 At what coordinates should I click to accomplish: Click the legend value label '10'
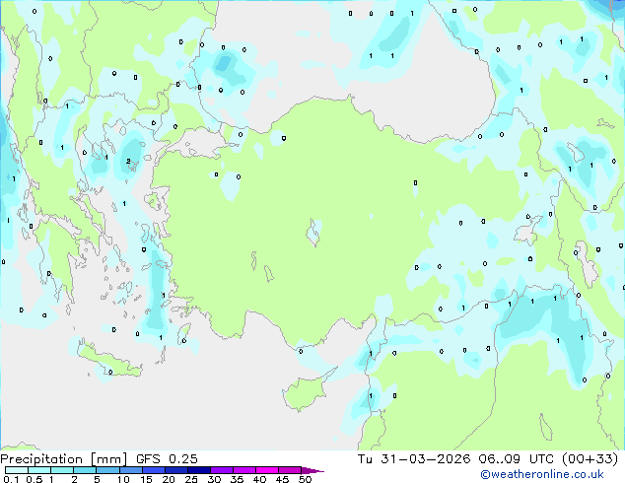[x=123, y=479]
